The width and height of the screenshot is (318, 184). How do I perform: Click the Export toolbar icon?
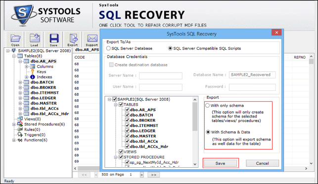tap(73, 38)
